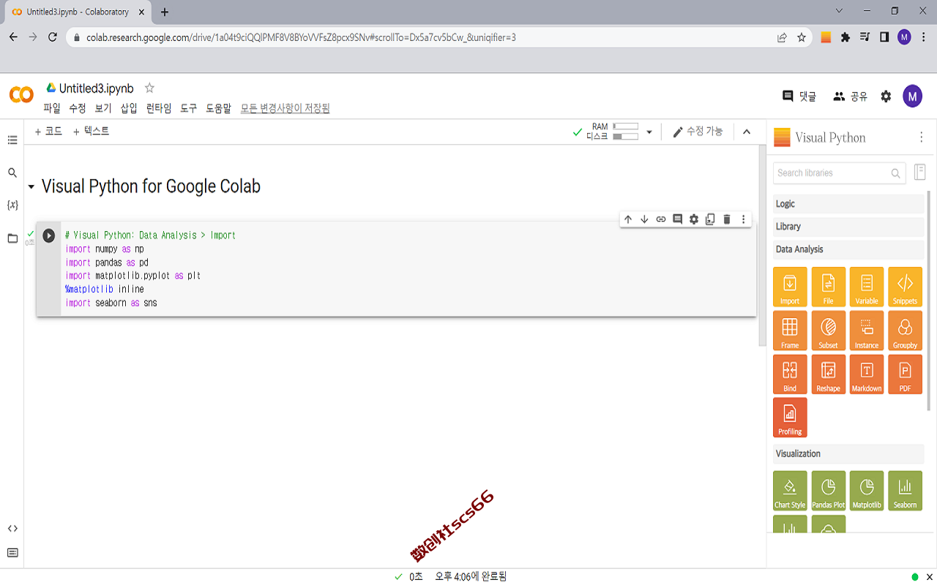Select the Subset tool
This screenshot has width=937, height=585.
(828, 331)
